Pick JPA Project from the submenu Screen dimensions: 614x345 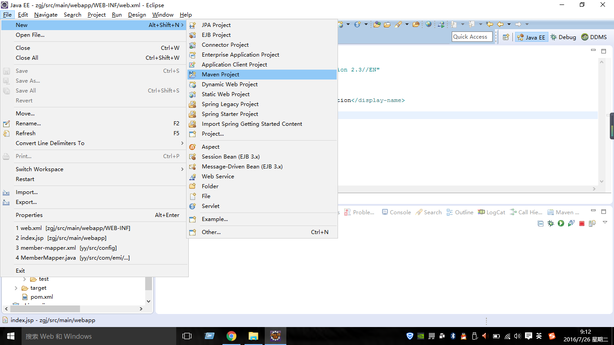click(262, 25)
